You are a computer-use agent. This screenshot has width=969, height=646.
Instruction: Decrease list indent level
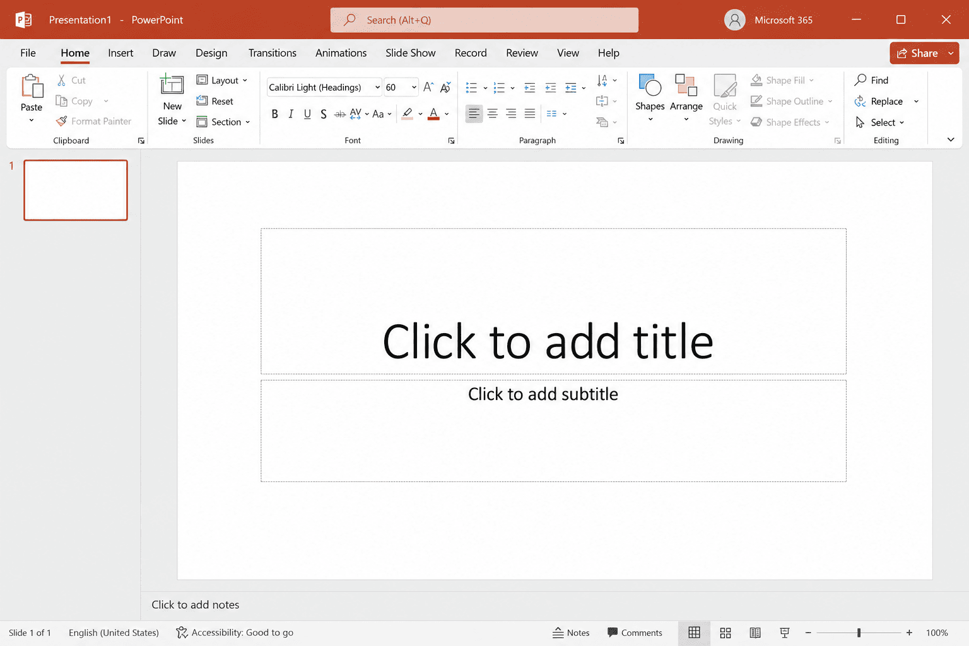coord(530,88)
